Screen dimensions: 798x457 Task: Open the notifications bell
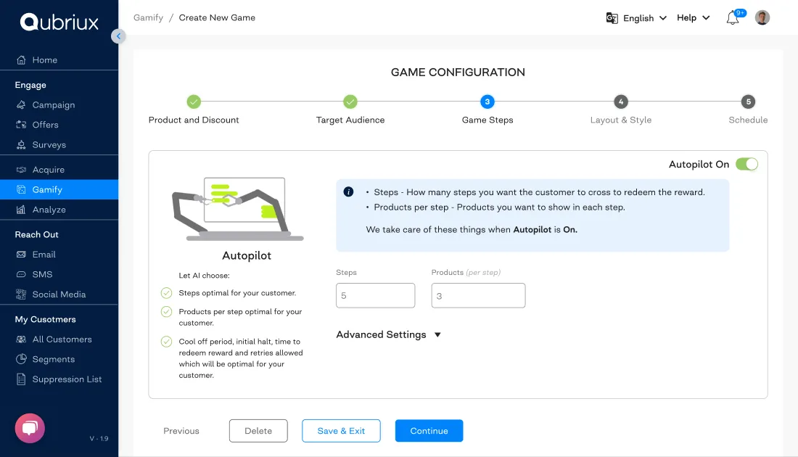(733, 18)
